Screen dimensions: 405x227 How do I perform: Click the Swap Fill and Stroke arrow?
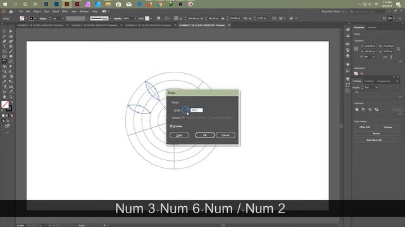(x=11, y=102)
